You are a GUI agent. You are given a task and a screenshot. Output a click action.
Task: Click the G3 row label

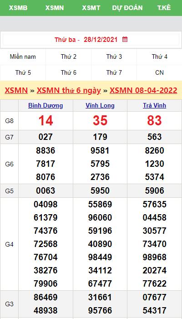9,304
